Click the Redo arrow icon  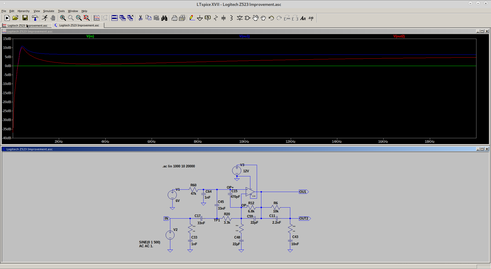279,18
